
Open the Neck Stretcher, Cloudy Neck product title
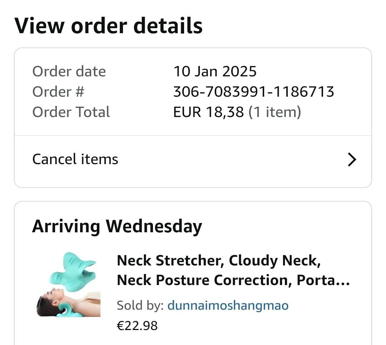(x=219, y=261)
